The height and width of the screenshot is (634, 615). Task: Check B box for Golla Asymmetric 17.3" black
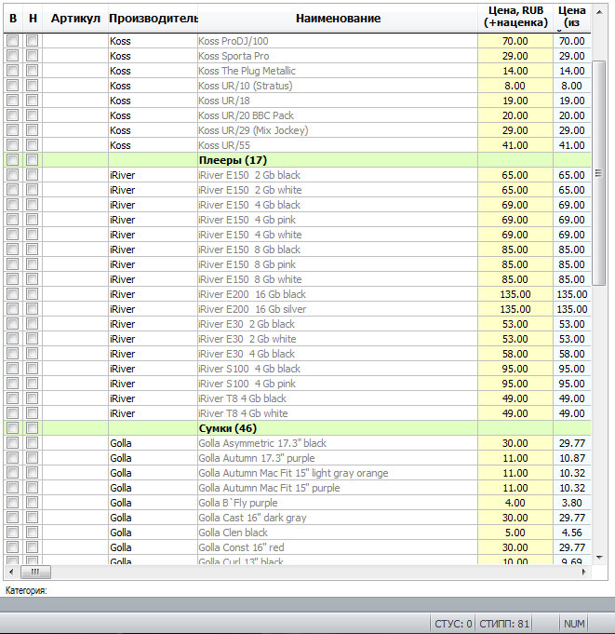coord(12,443)
